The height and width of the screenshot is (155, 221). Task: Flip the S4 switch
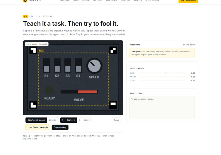pos(78,65)
